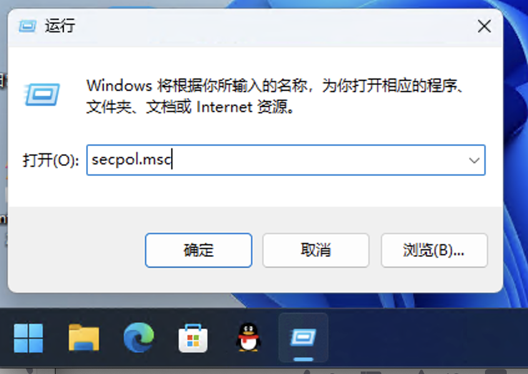
Task: Click the Windows description text in dialog
Action: [275, 97]
